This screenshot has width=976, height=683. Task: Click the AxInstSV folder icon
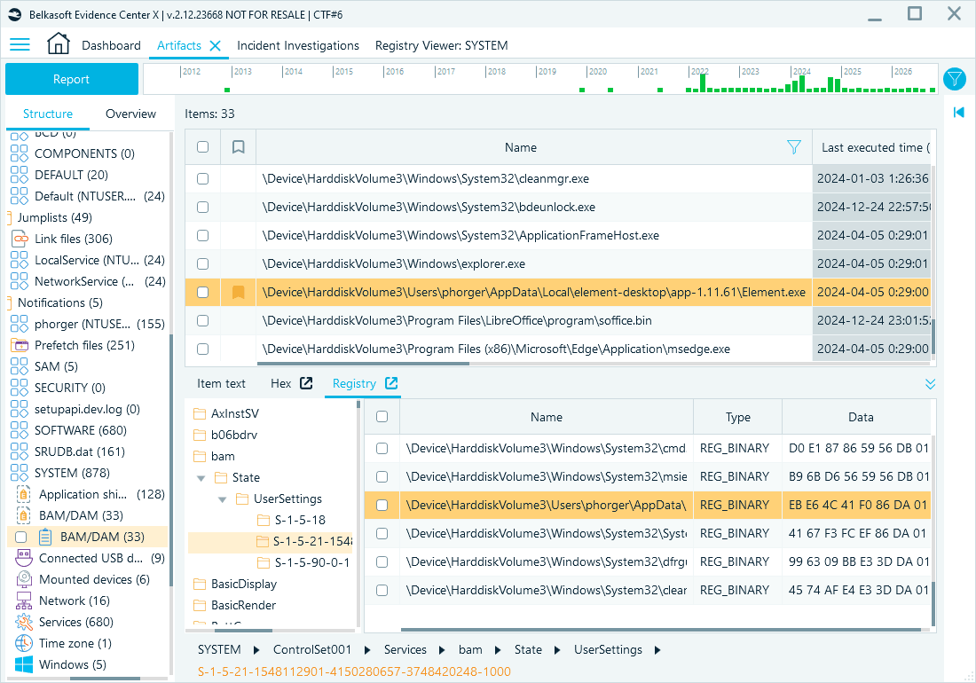[x=200, y=413]
